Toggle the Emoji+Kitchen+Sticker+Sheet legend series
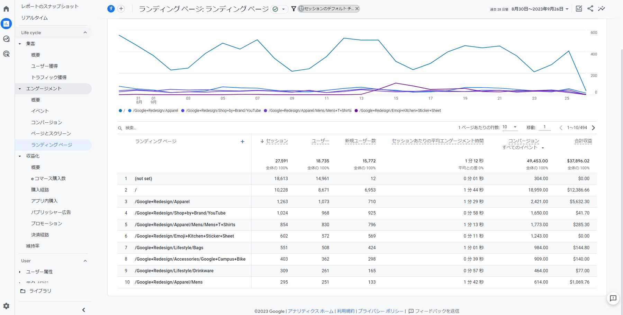Screen dimensions: 623x315 (398, 111)
